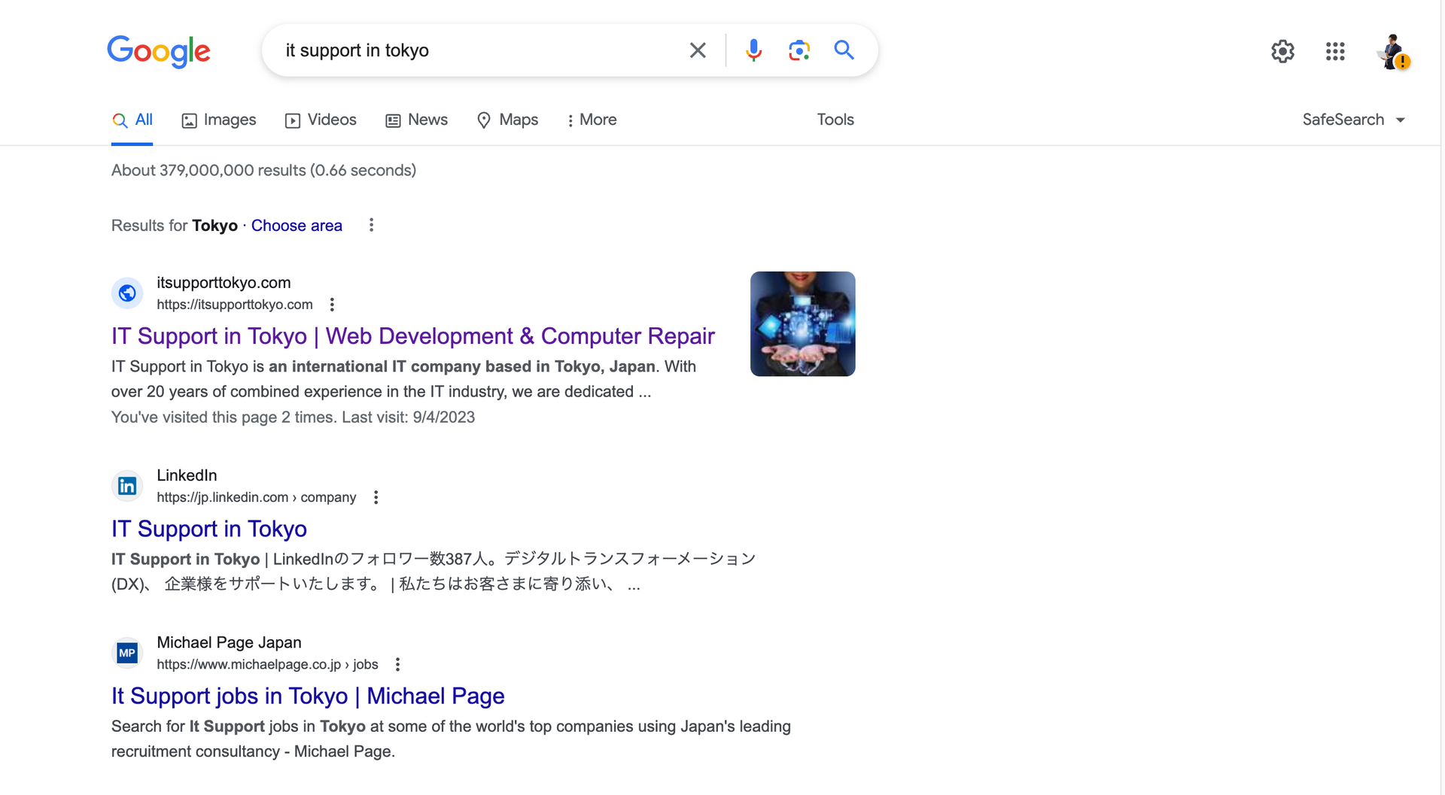Image resolution: width=1445 pixels, height=795 pixels.
Task: Switch to the Images tab
Action: pos(219,120)
